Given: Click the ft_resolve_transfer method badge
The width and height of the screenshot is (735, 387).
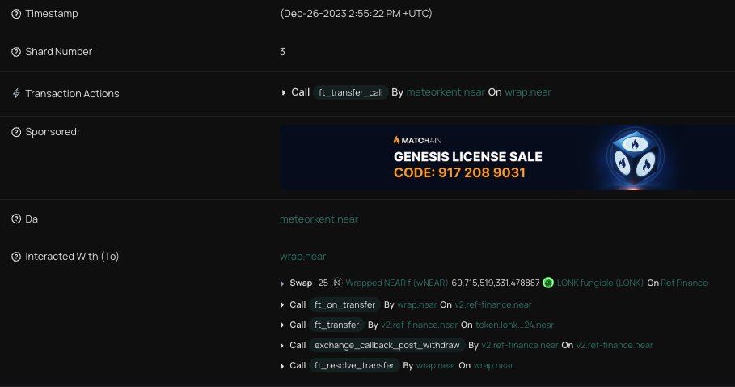Looking at the screenshot, I should click(x=354, y=366).
